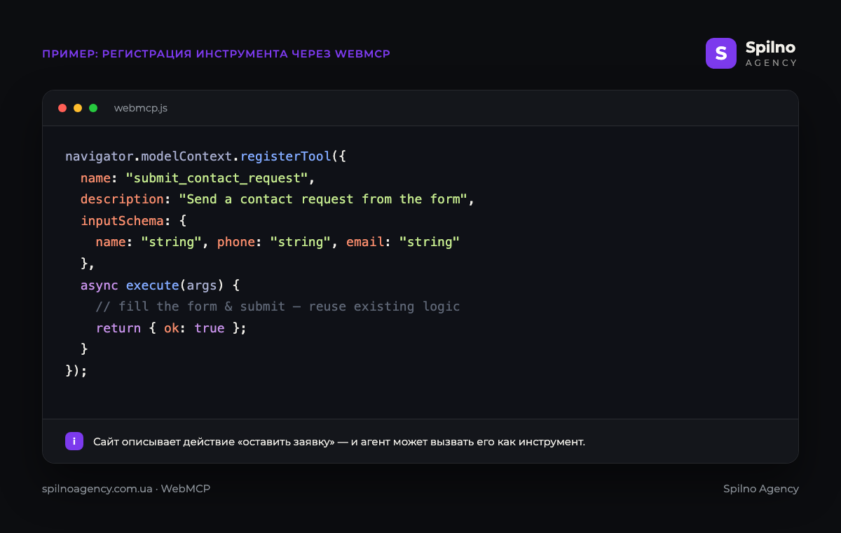Click the red close dot in code window

tap(62, 108)
